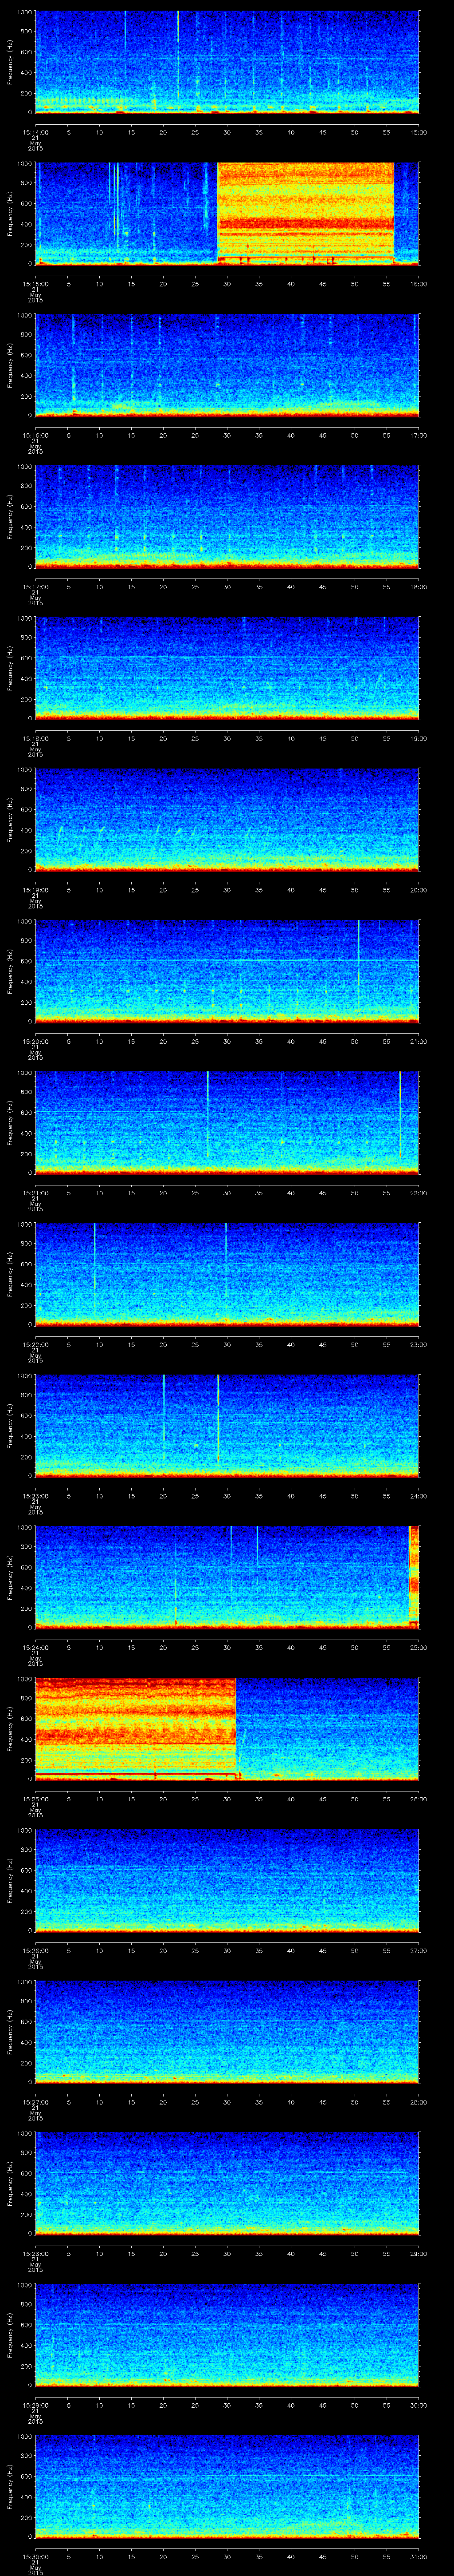The height and width of the screenshot is (2576, 454).
Task: Click the '22:00' end time label
Action: pyautogui.click(x=418, y=1193)
